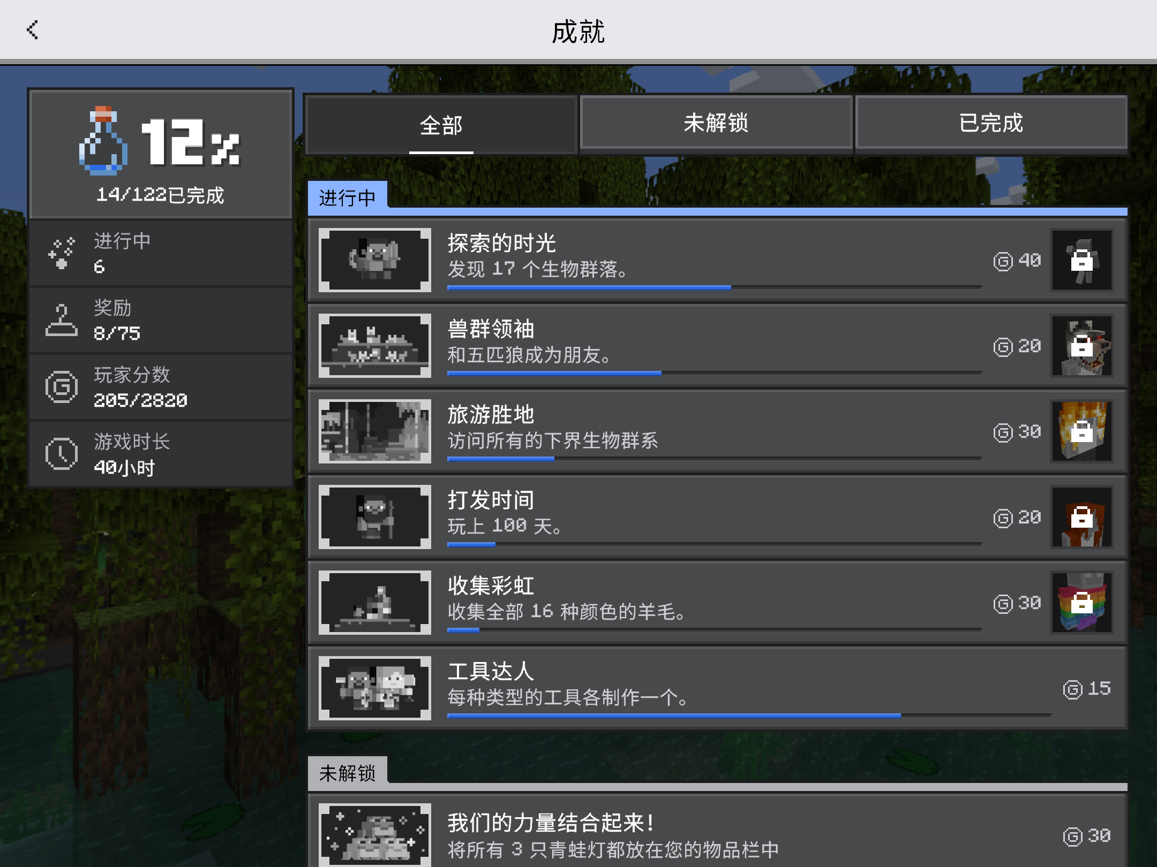
Task: Click the 旅游胜地 achievement thumbnail
Action: (375, 431)
